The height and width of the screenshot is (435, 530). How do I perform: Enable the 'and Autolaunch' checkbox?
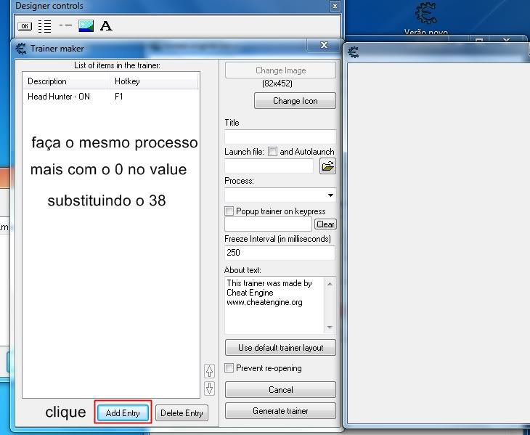pyautogui.click(x=273, y=152)
